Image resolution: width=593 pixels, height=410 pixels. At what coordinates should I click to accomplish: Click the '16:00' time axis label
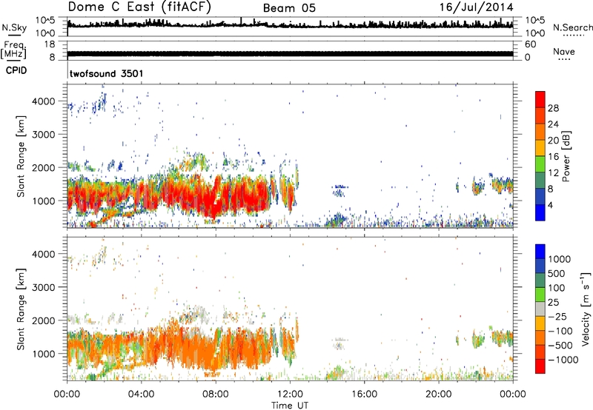tap(364, 394)
